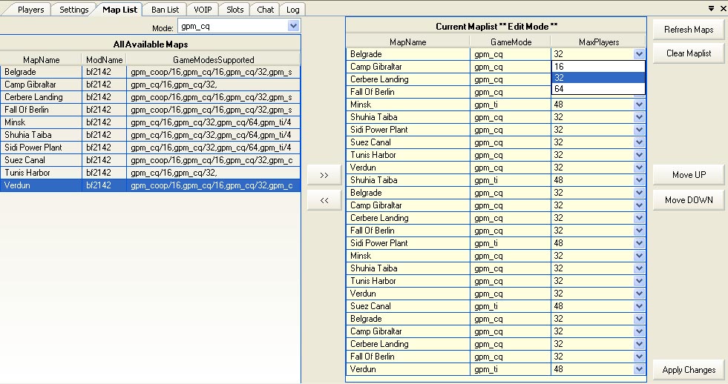
Task: Open the Log tab
Action: point(292,10)
